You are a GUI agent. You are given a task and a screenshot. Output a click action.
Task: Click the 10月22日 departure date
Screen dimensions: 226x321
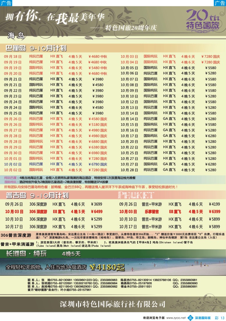point(129,147)
